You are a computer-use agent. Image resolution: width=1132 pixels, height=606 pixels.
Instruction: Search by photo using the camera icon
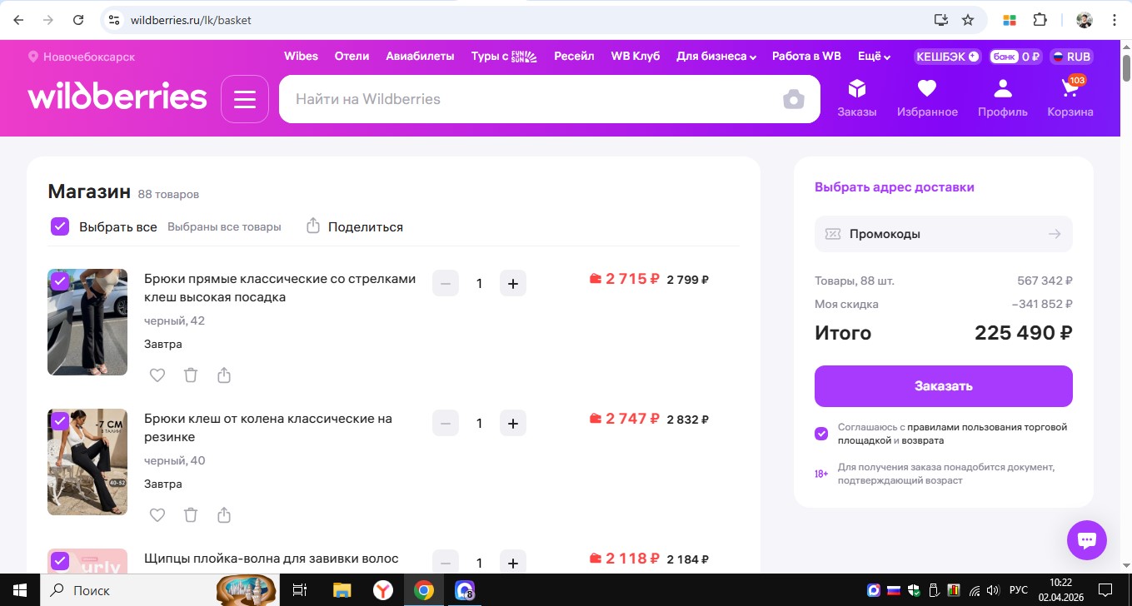[x=794, y=100]
